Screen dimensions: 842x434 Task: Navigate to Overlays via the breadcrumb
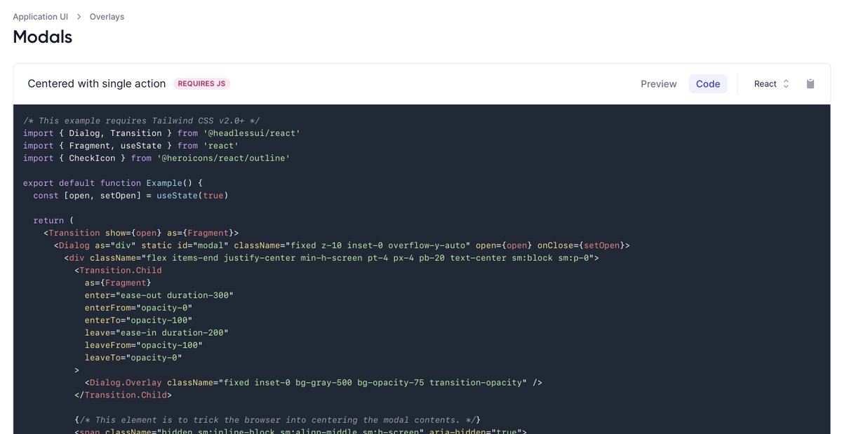pyautogui.click(x=107, y=16)
